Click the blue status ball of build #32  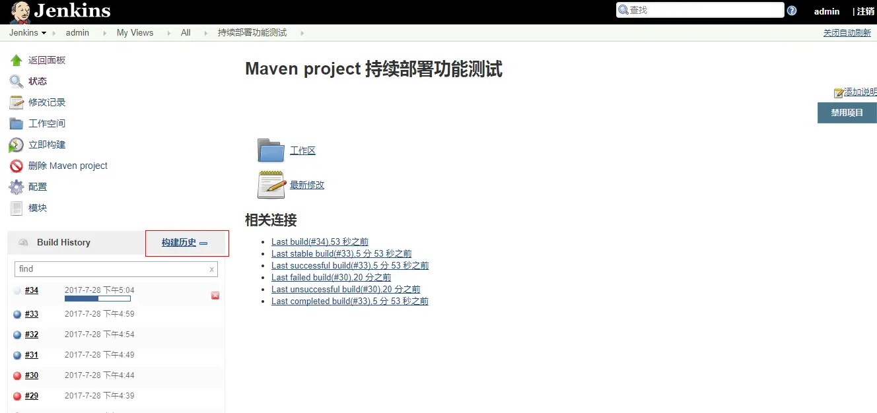click(17, 334)
